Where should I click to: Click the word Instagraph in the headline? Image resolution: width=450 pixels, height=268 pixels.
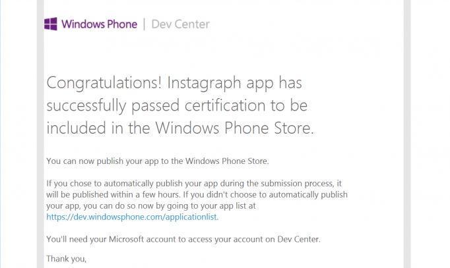tap(205, 84)
